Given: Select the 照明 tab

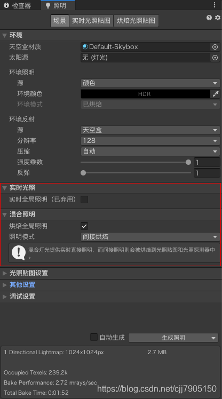Looking at the screenshot, I should [x=56, y=5].
